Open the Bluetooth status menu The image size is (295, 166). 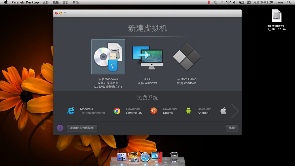click(x=222, y=2)
